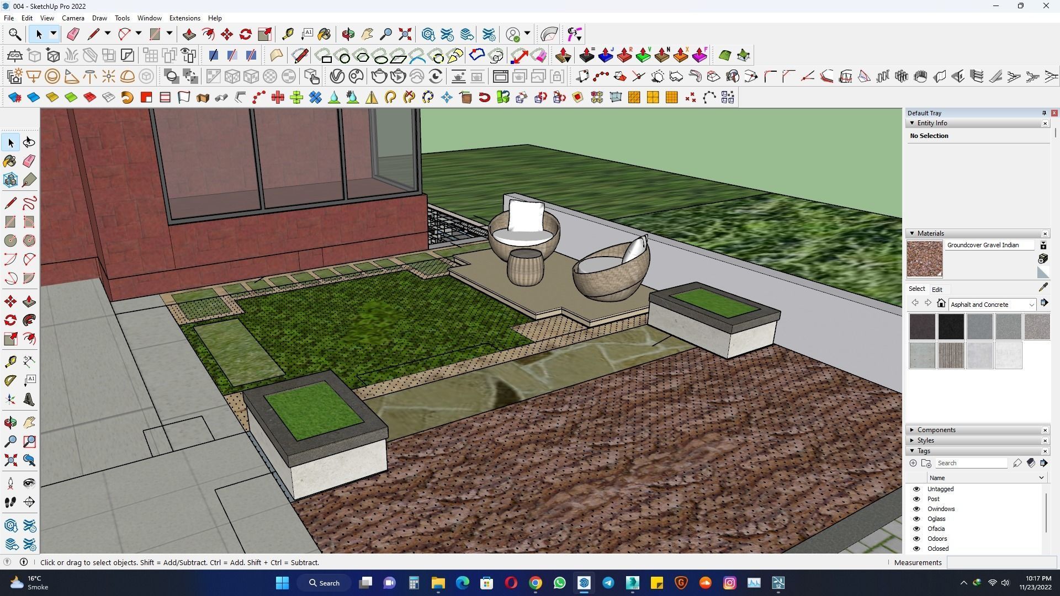
Task: Click the In Model materials home button
Action: coord(941,304)
